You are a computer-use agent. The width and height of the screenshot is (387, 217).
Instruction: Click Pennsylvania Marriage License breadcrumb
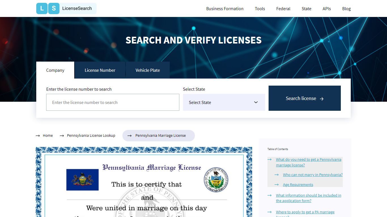161,136
